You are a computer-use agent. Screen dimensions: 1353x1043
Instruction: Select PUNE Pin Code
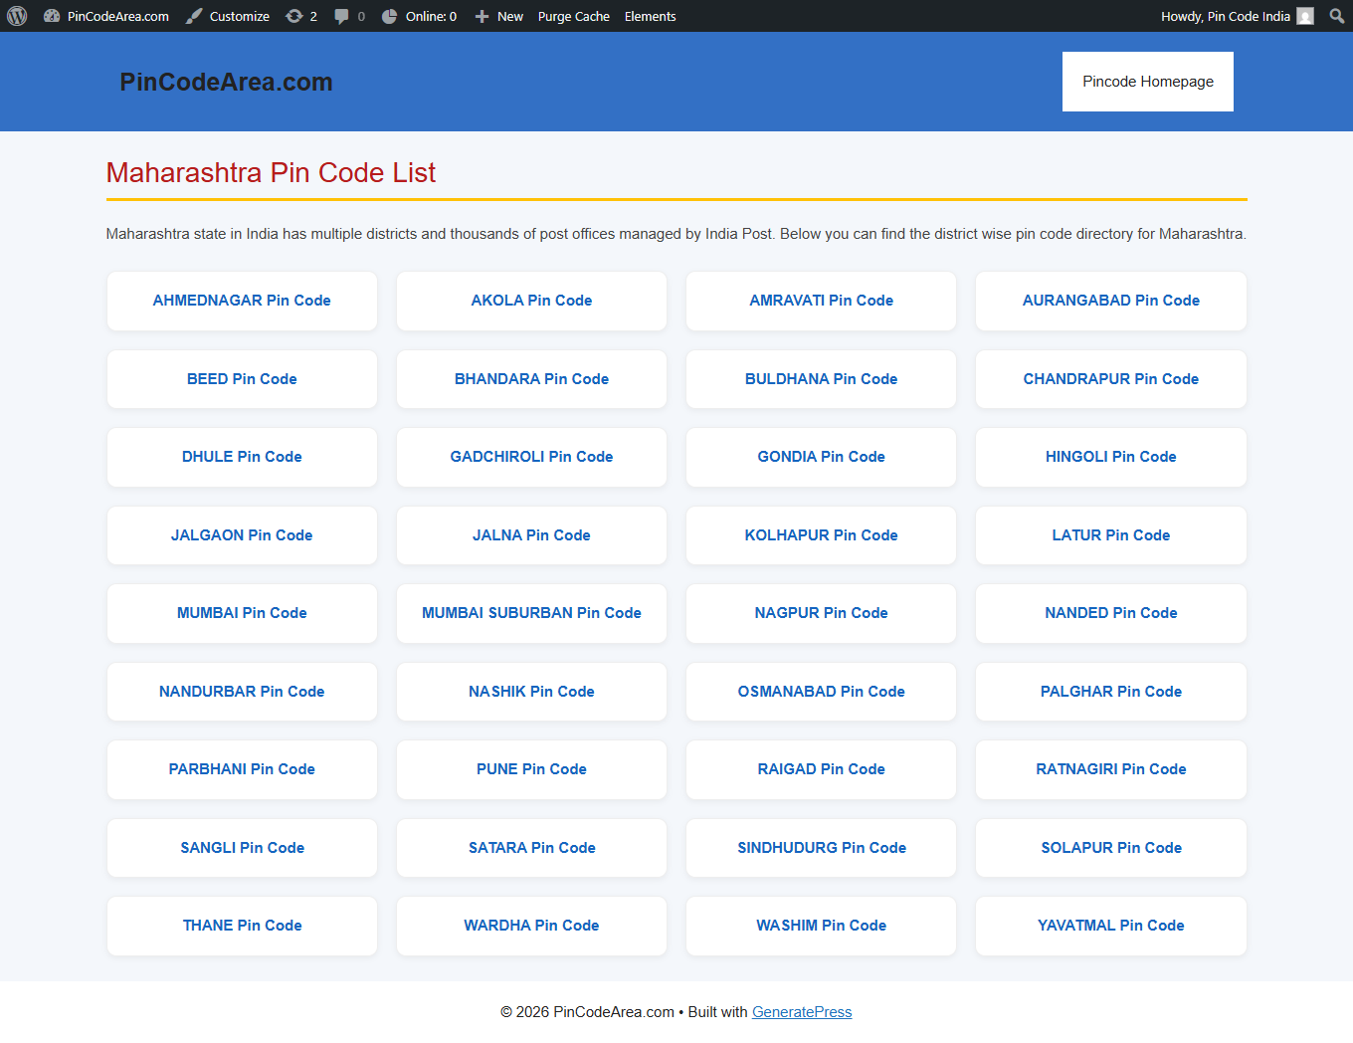(x=531, y=769)
